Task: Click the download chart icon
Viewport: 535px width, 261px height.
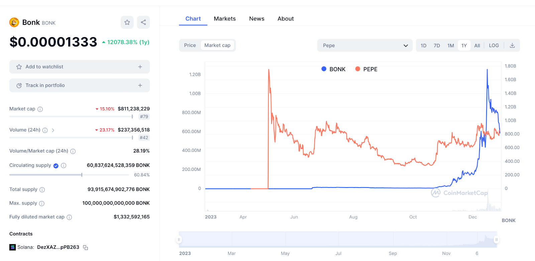Action: click(512, 45)
